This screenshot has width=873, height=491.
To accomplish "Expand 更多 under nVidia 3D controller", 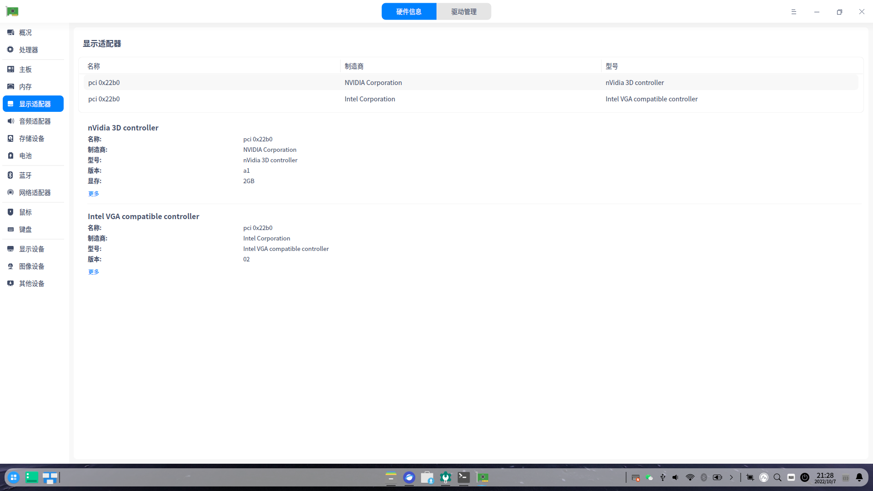I will (94, 194).
